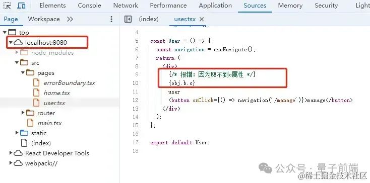Activate the inspect element picker icon
The image size is (370, 183).
(x=8, y=6)
